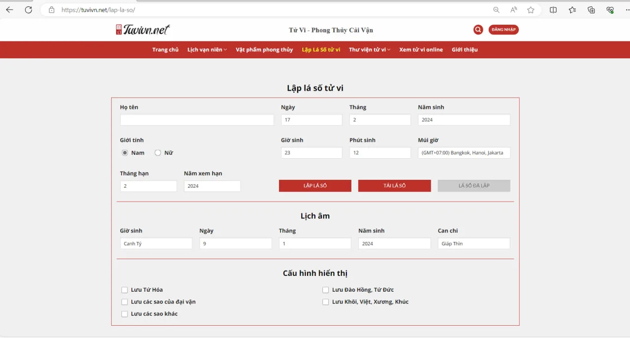
Task: Add page to favorites star icon
Action: pos(531,10)
